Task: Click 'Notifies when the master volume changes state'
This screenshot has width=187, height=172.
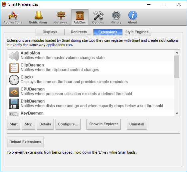Action: tap(63, 58)
